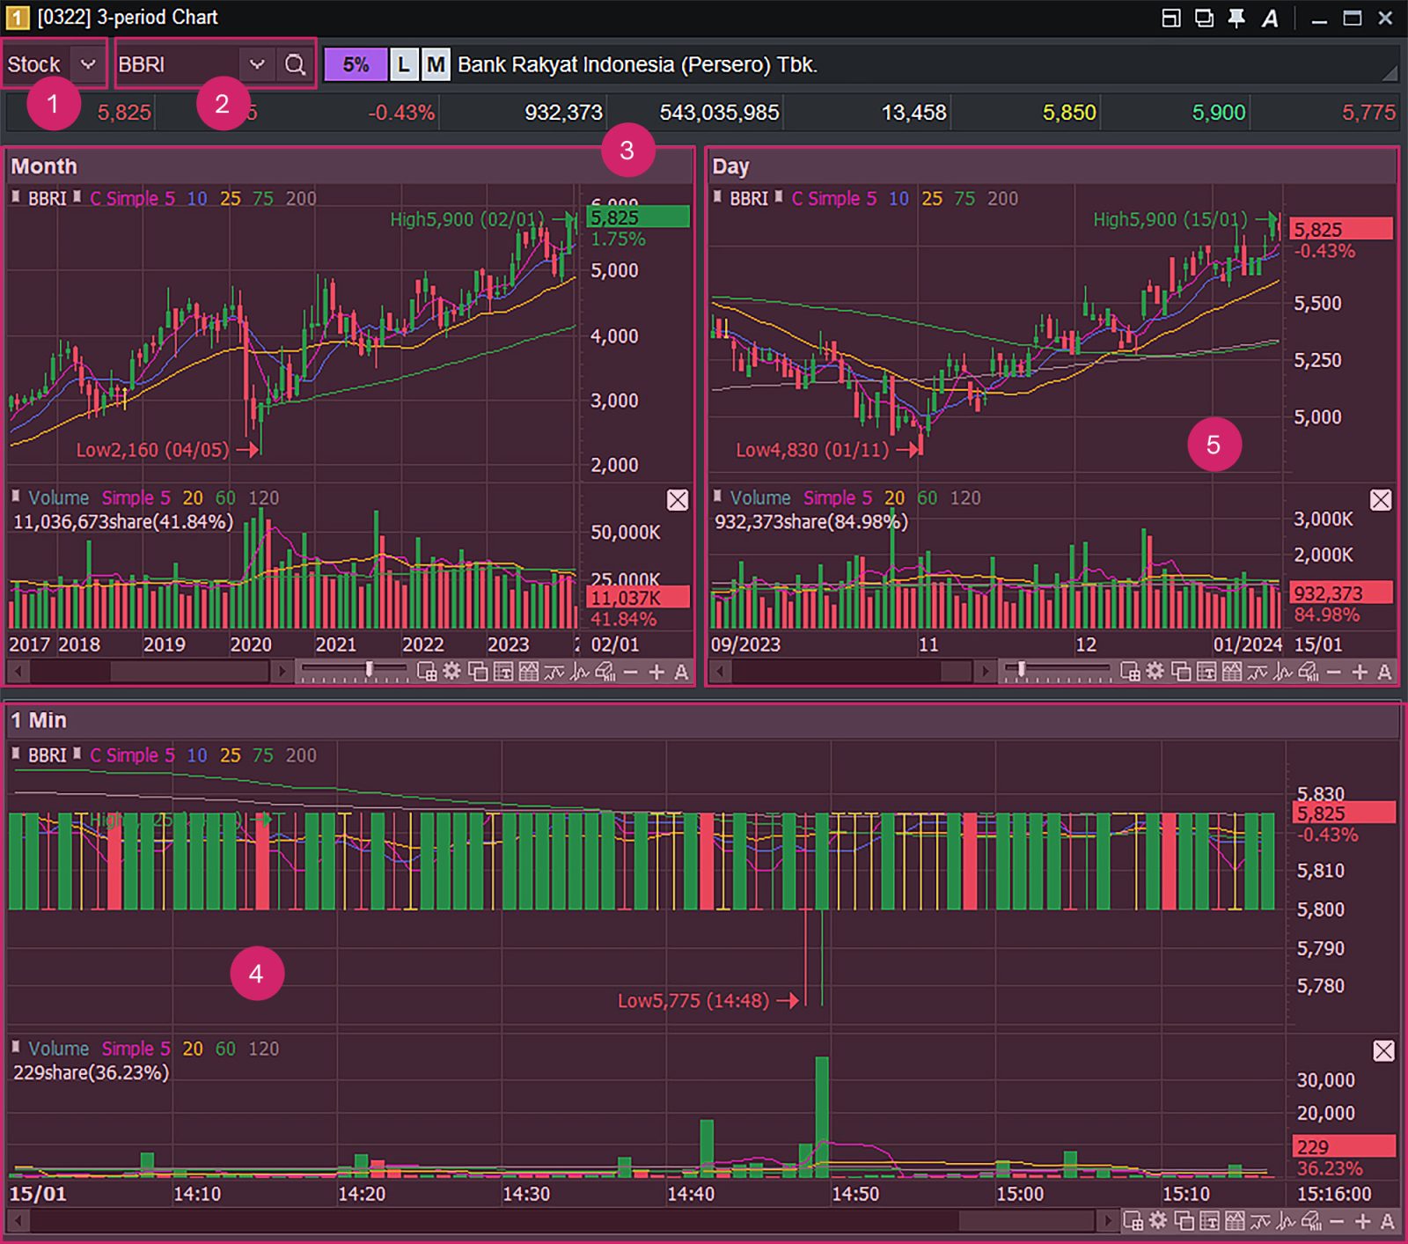Open the BBRI symbol dropdown
1408x1244 pixels.
pyautogui.click(x=256, y=63)
